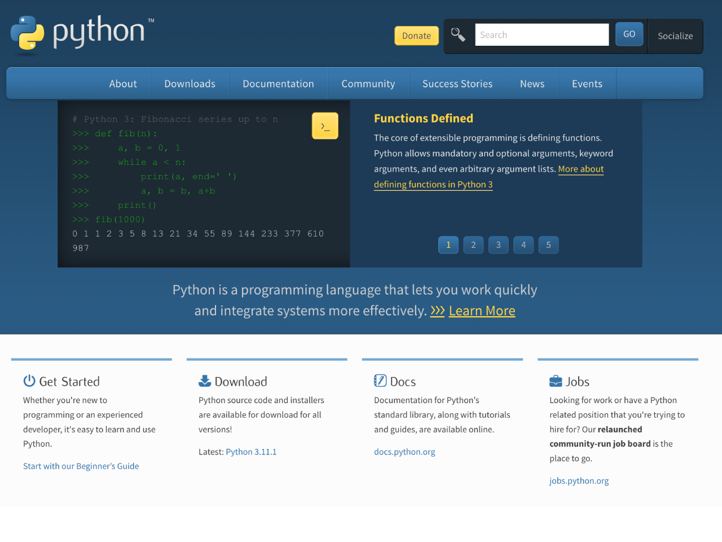Click the GO search button

click(x=629, y=34)
